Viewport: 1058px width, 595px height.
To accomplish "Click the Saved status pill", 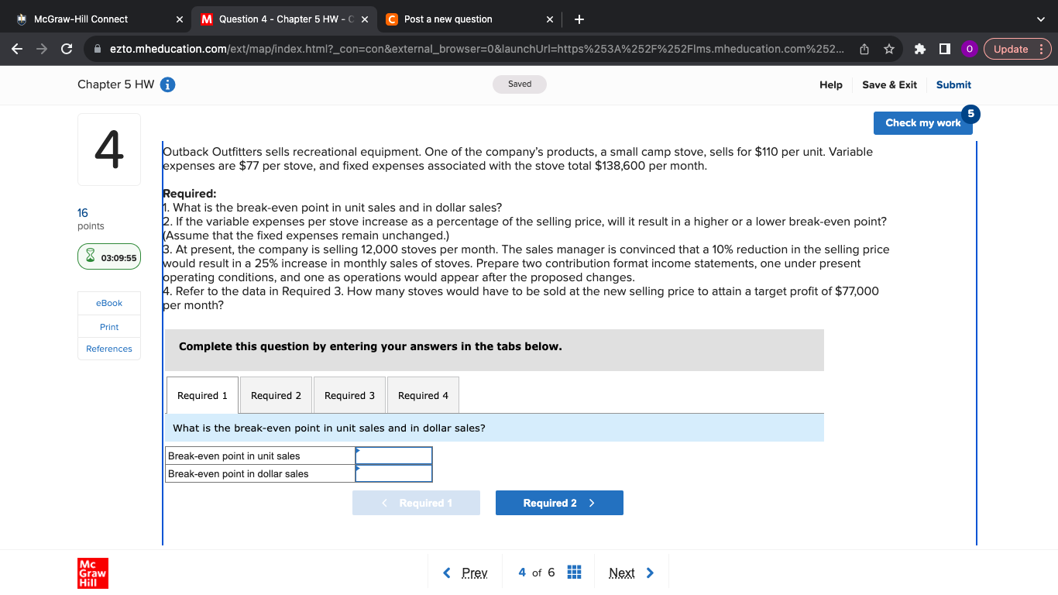I will (x=519, y=84).
